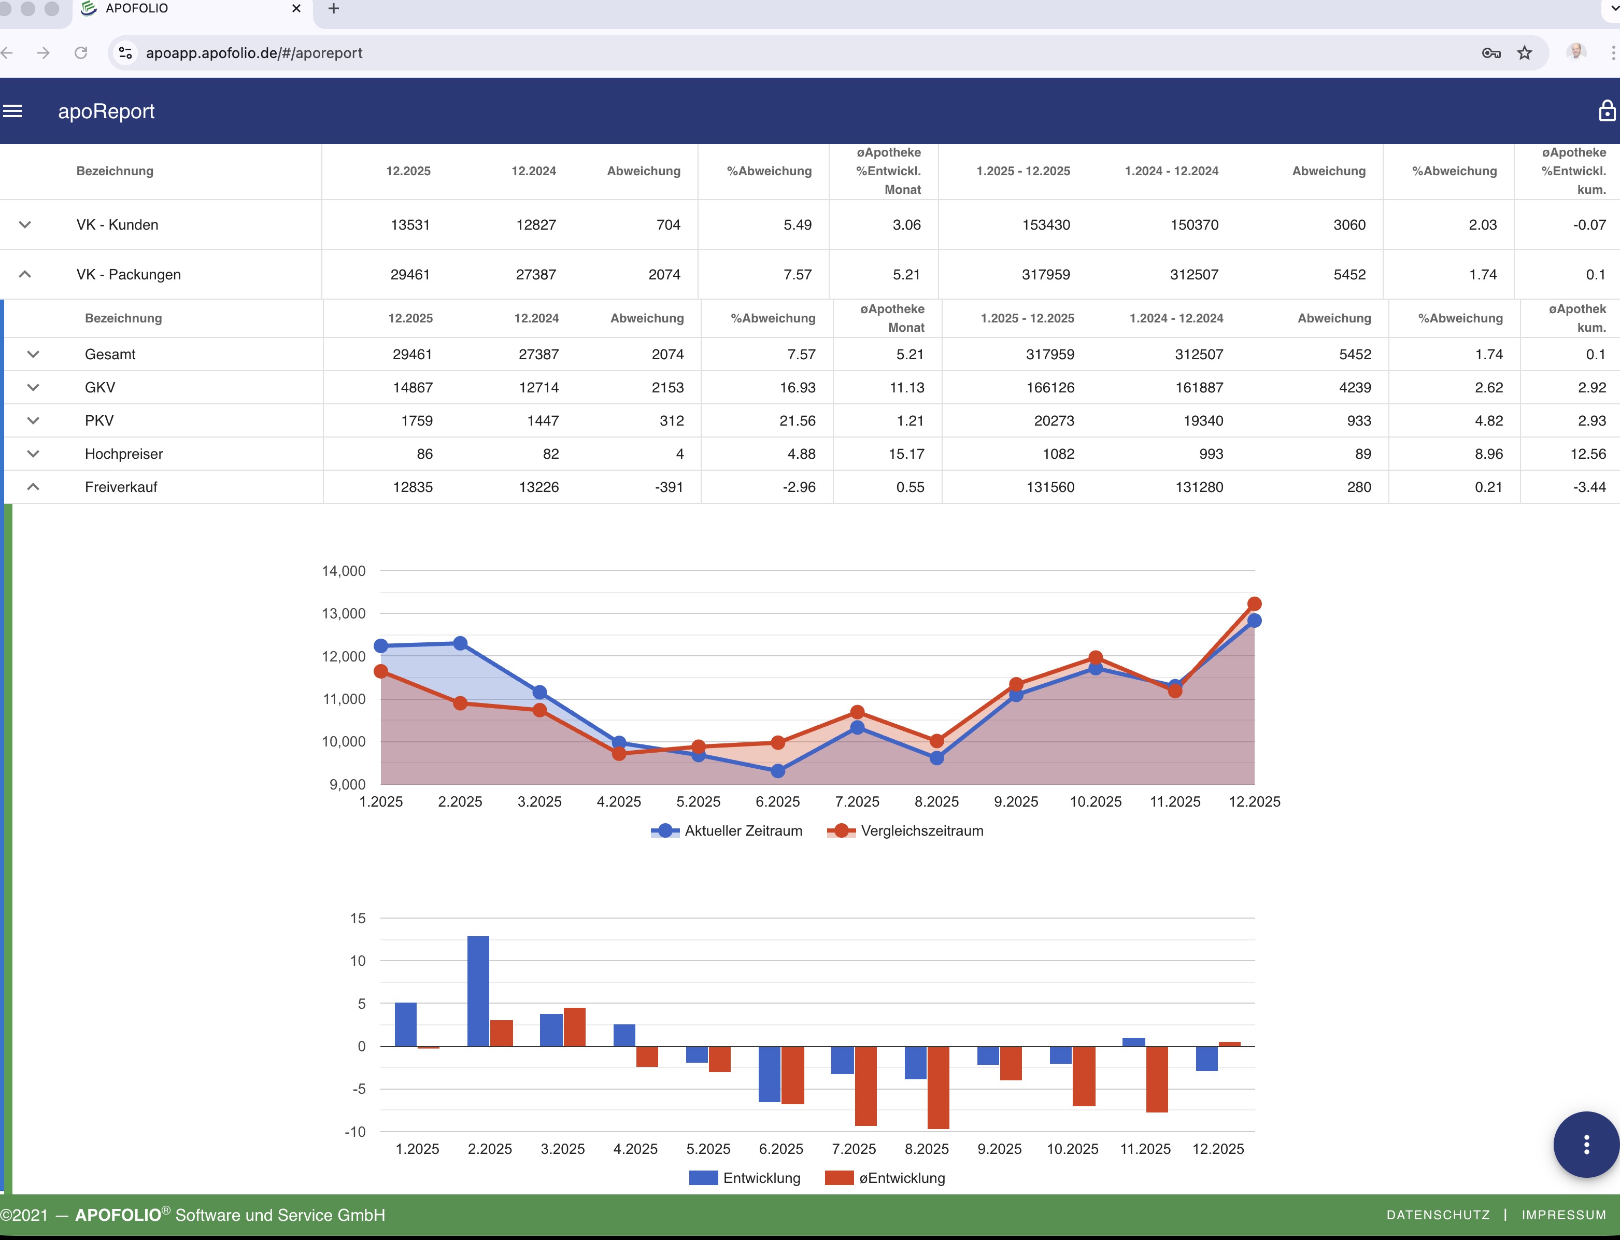The height and width of the screenshot is (1240, 1620).
Task: Open the IMPRESSUM footer link
Action: click(x=1563, y=1215)
